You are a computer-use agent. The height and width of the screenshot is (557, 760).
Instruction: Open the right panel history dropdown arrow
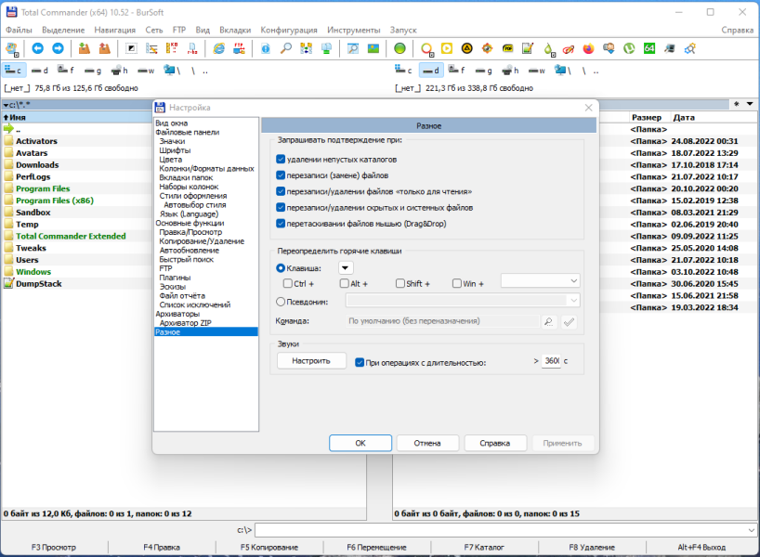(750, 104)
